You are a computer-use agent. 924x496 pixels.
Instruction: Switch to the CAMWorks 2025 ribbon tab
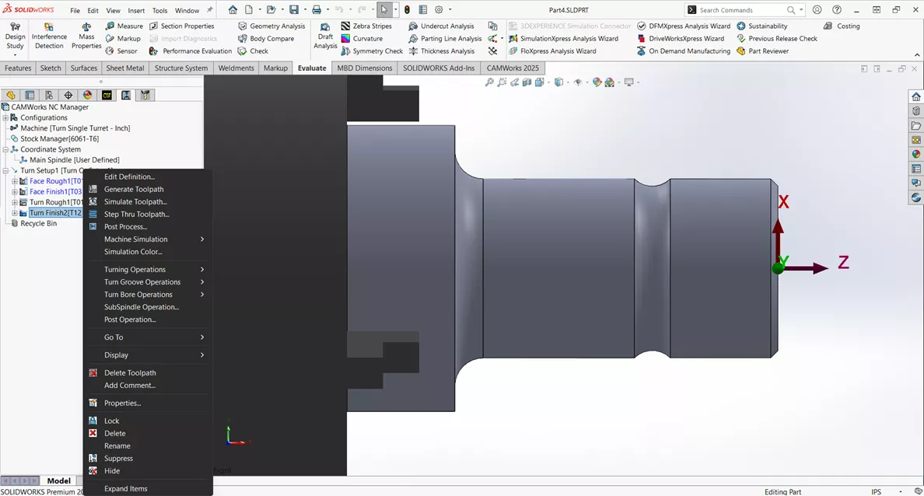(512, 68)
